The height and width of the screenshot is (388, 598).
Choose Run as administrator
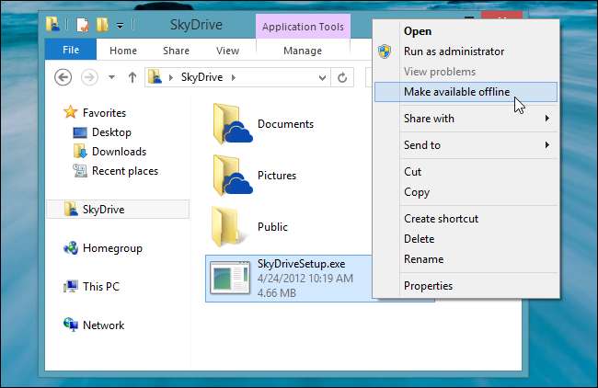coord(466,51)
